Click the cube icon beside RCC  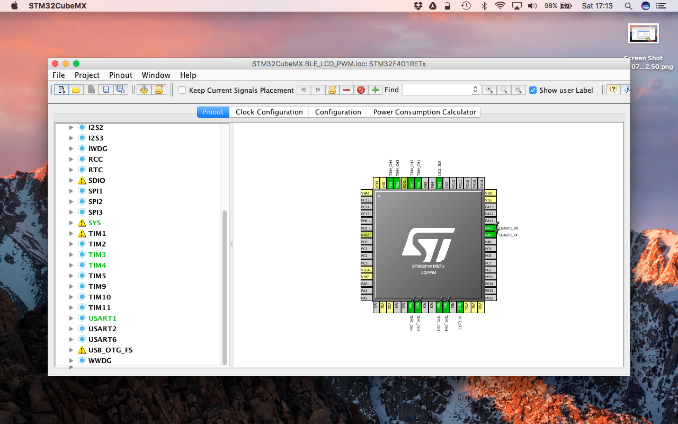(x=82, y=159)
